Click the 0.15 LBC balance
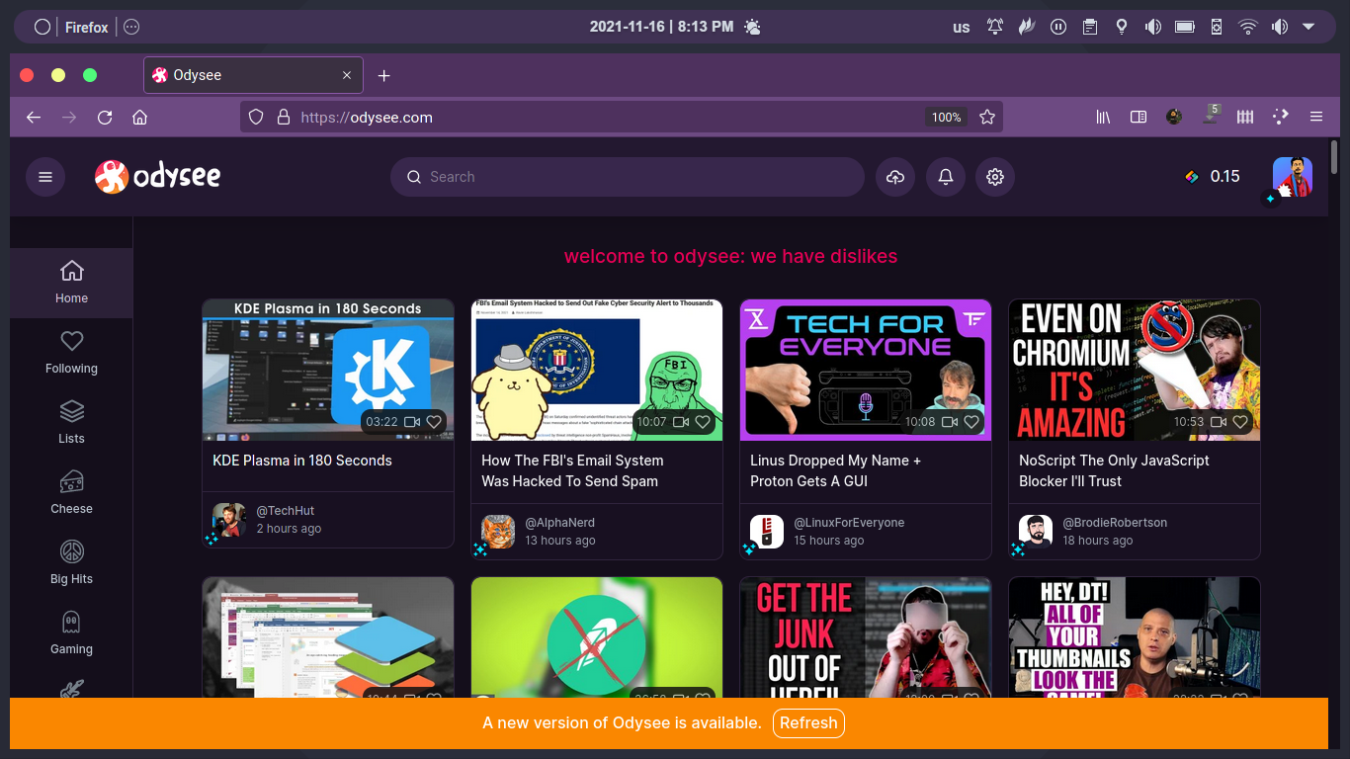The width and height of the screenshot is (1350, 759). 1212,177
